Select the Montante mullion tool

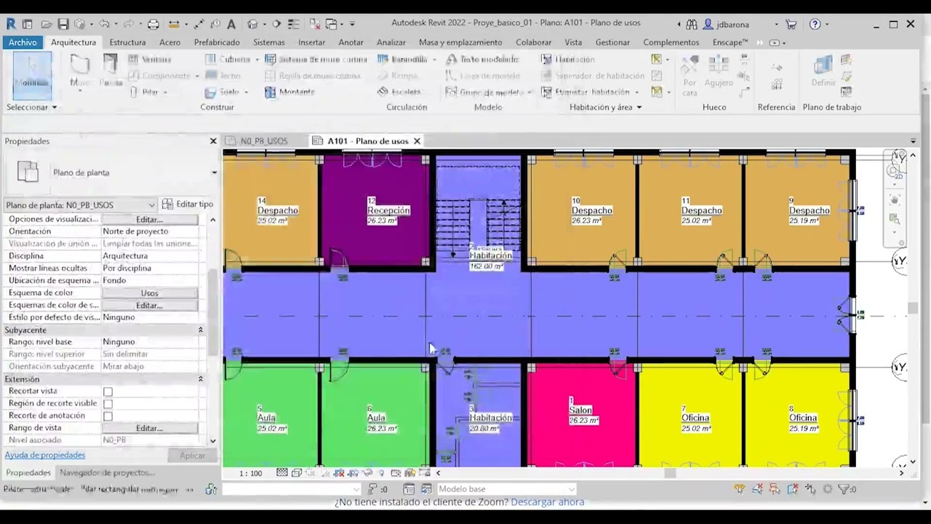(x=289, y=92)
